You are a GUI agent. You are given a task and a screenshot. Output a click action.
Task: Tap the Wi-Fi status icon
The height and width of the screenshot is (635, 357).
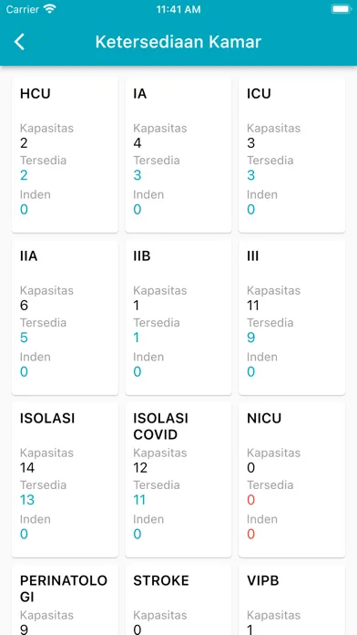50,9
